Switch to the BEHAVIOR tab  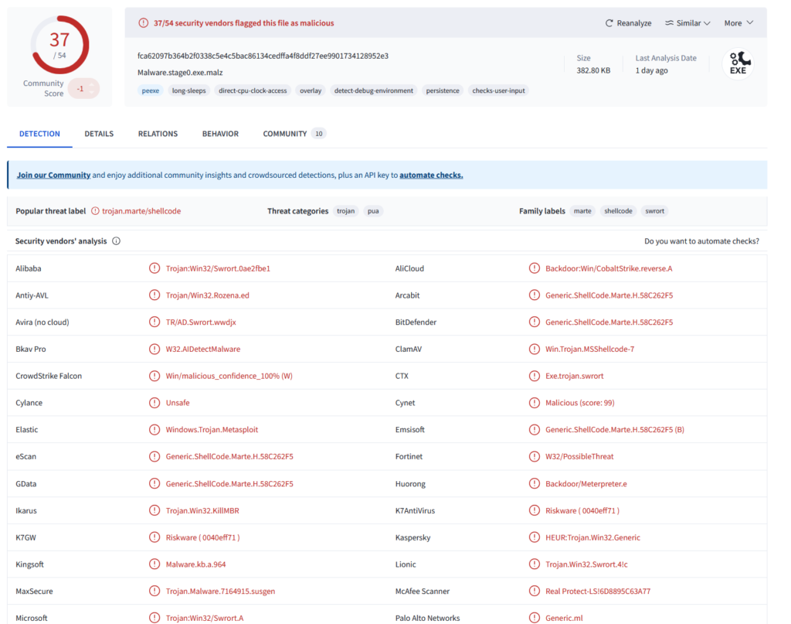[x=220, y=134]
